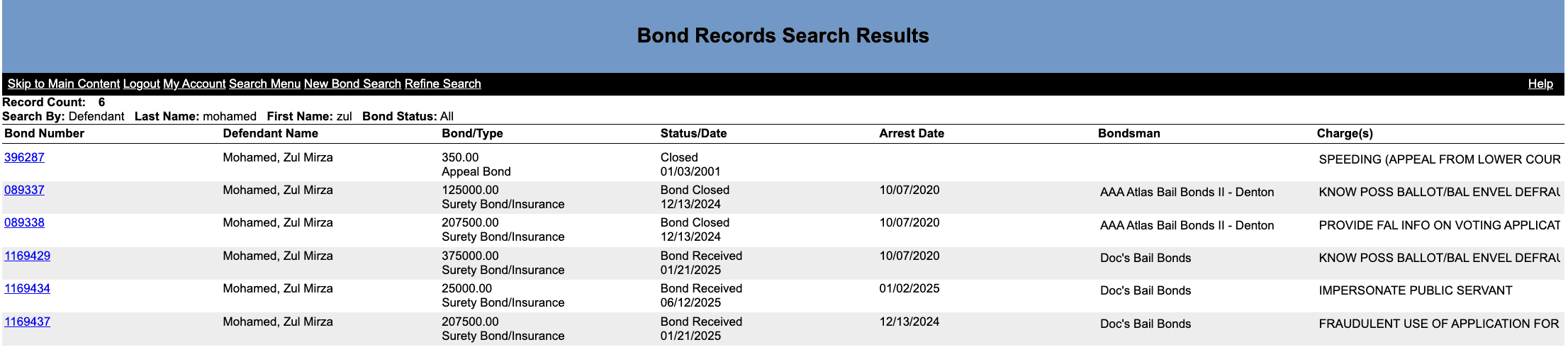Open the Help page
This screenshot has height=364, width=1568.
coord(1540,84)
